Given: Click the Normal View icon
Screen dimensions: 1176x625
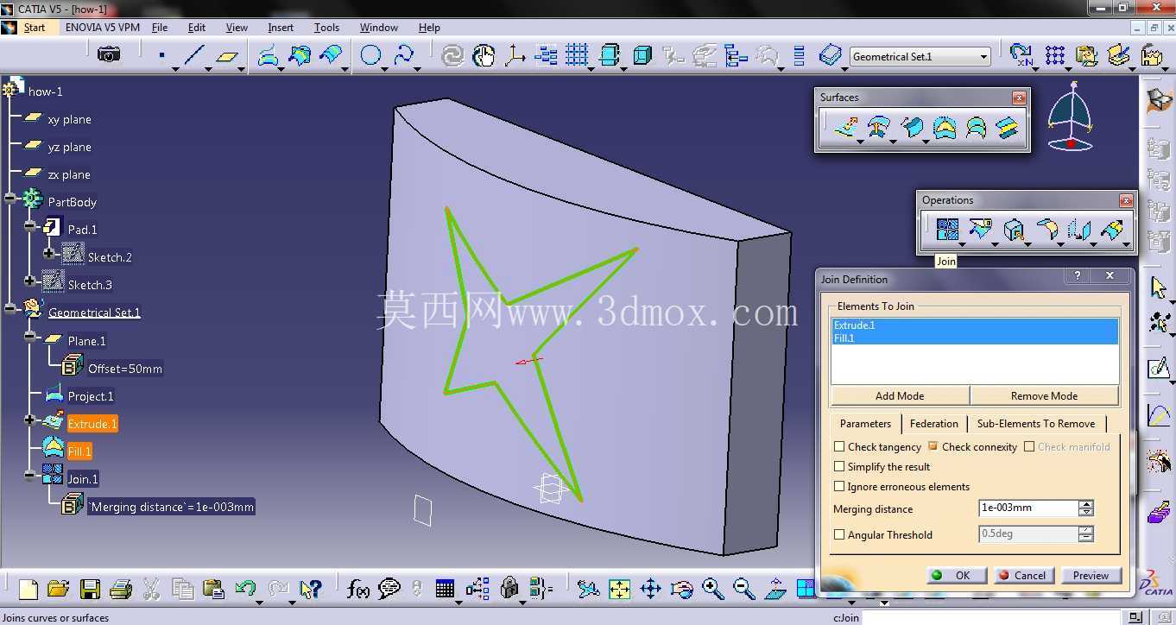Looking at the screenshot, I should (775, 589).
